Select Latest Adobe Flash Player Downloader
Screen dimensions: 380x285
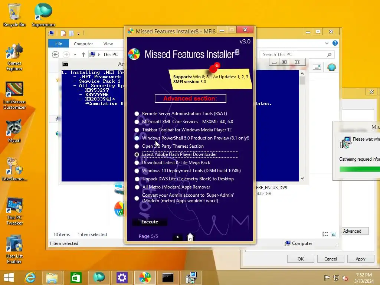click(137, 154)
